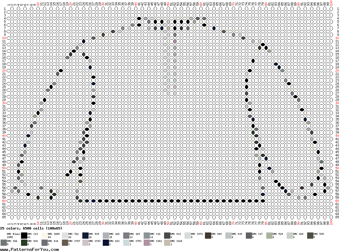The width and height of the screenshot is (340, 252).
Task: Click the 'DMC 823' legend label text
Action: [114, 241]
